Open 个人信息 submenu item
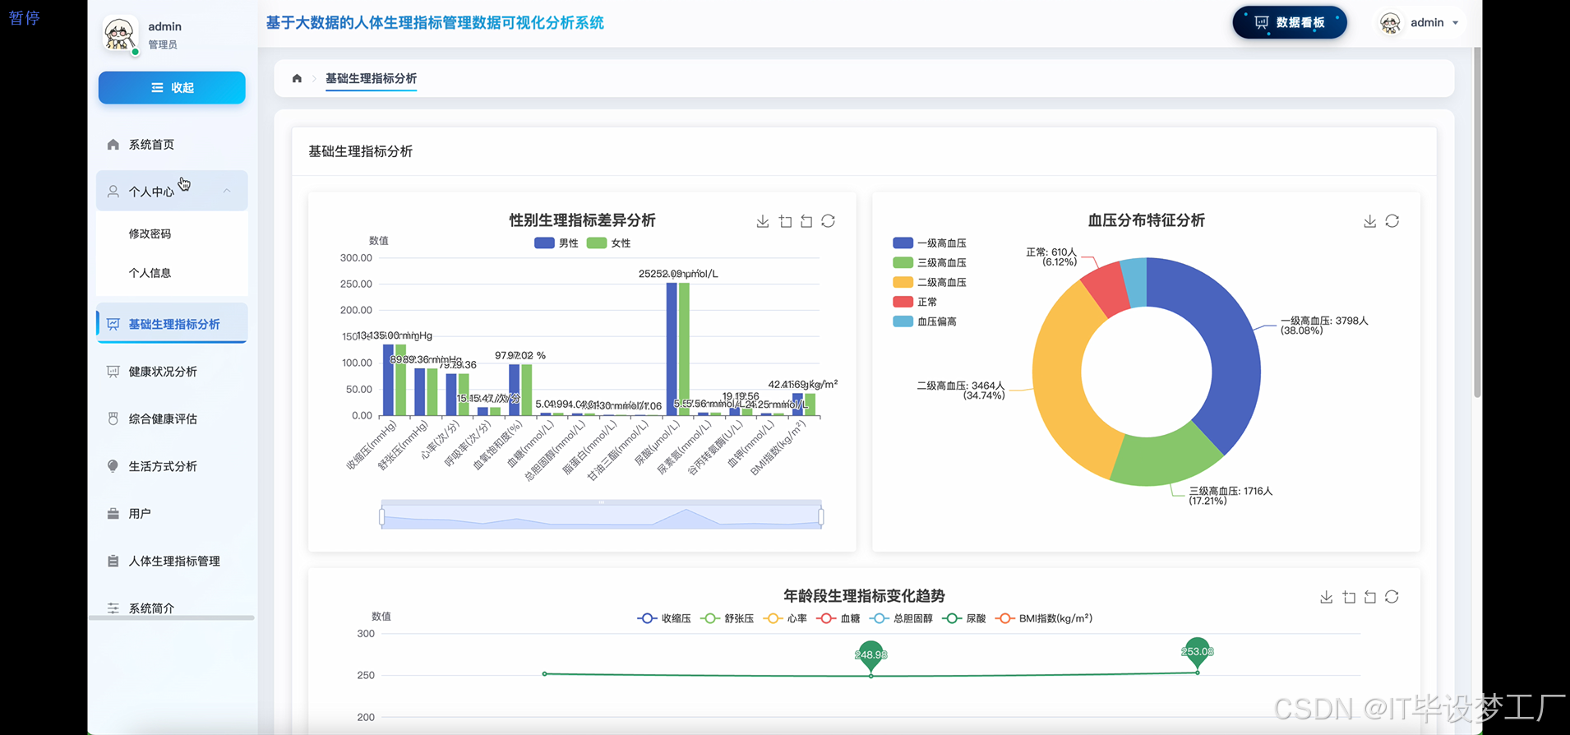 tap(172, 273)
